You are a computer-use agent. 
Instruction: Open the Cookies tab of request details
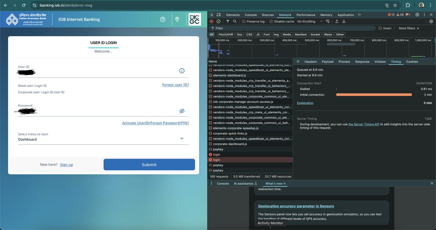point(412,62)
